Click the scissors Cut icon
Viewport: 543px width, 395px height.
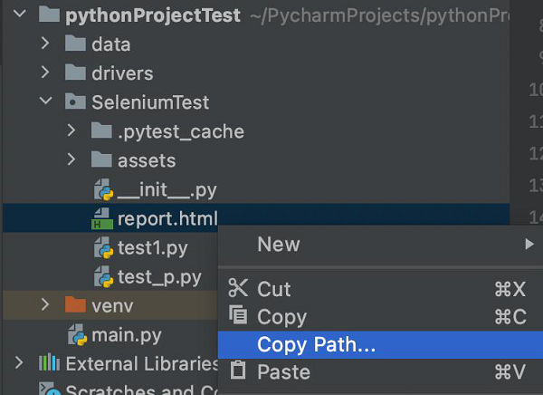[238, 289]
